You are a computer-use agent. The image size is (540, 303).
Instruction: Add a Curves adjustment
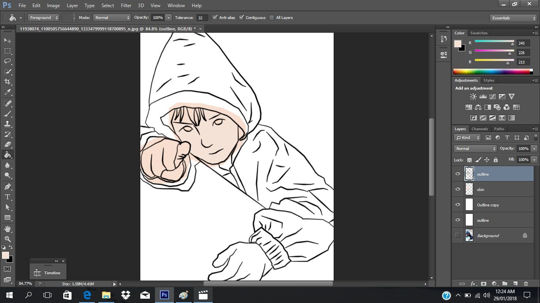493,96
